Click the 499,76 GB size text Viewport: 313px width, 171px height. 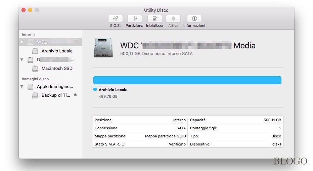[108, 96]
